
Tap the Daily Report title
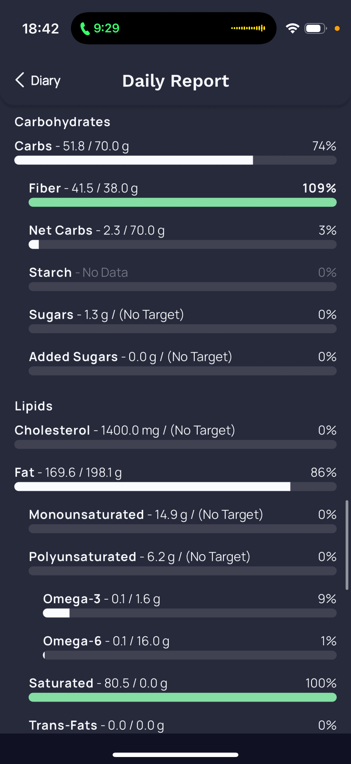point(176,81)
